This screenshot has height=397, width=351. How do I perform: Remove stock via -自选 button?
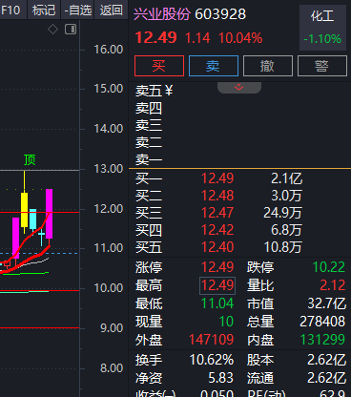coord(78,10)
